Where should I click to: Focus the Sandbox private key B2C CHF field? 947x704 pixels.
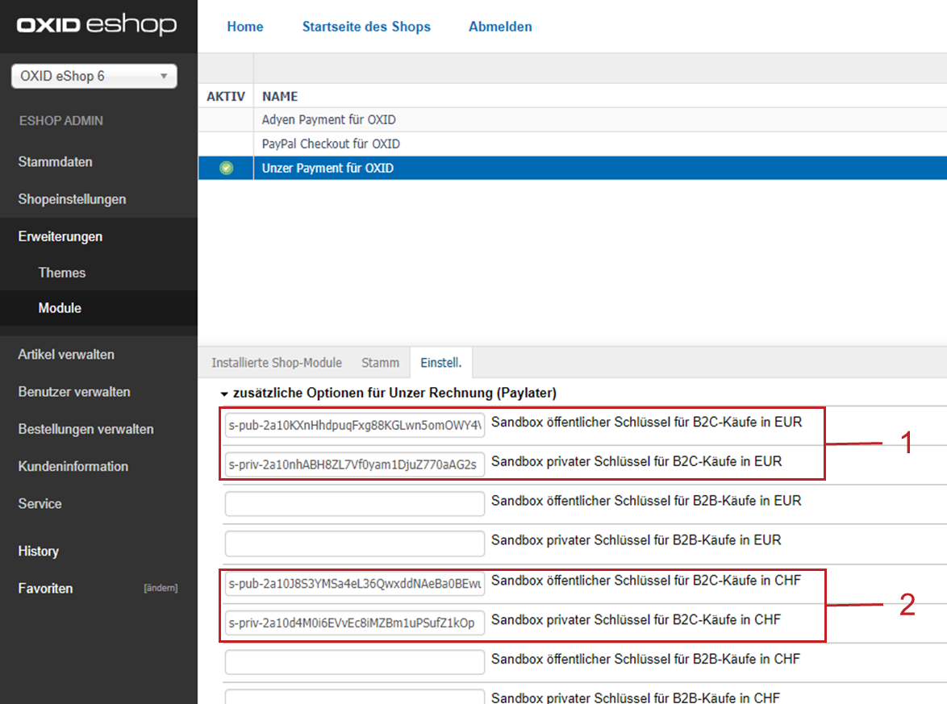(x=355, y=623)
